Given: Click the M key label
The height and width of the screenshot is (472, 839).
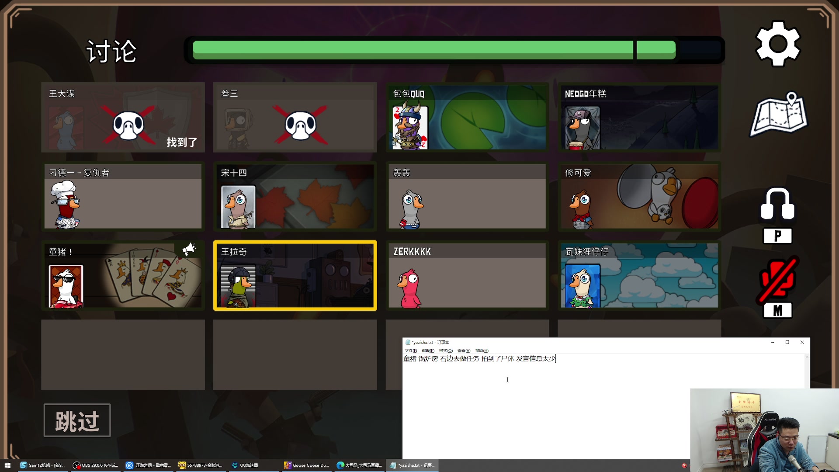Looking at the screenshot, I should 777,311.
